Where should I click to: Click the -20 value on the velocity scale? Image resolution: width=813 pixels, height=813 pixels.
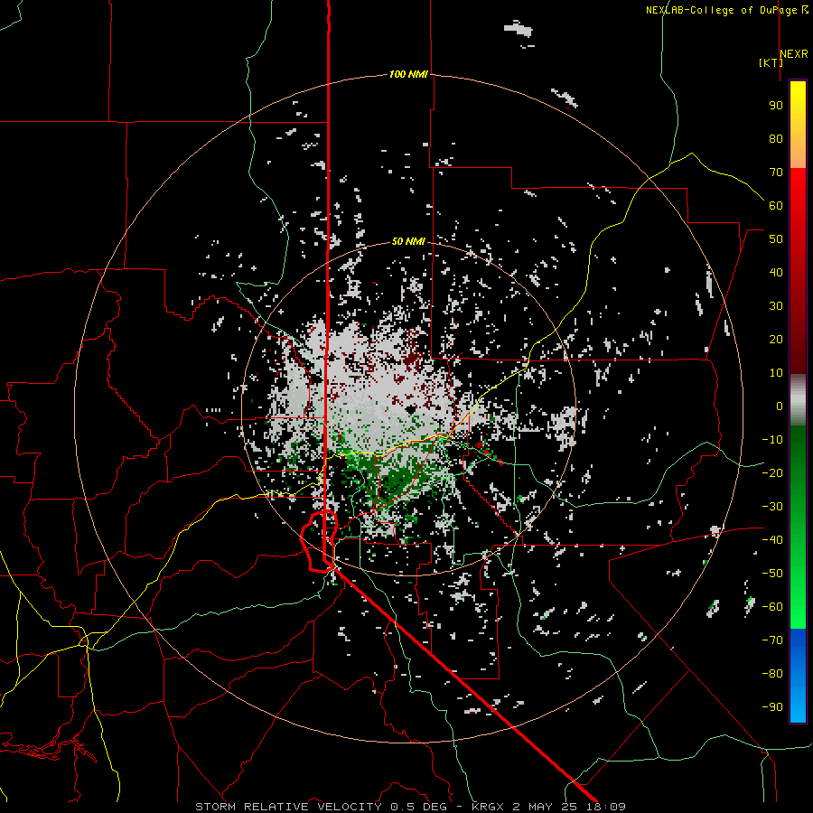772,473
